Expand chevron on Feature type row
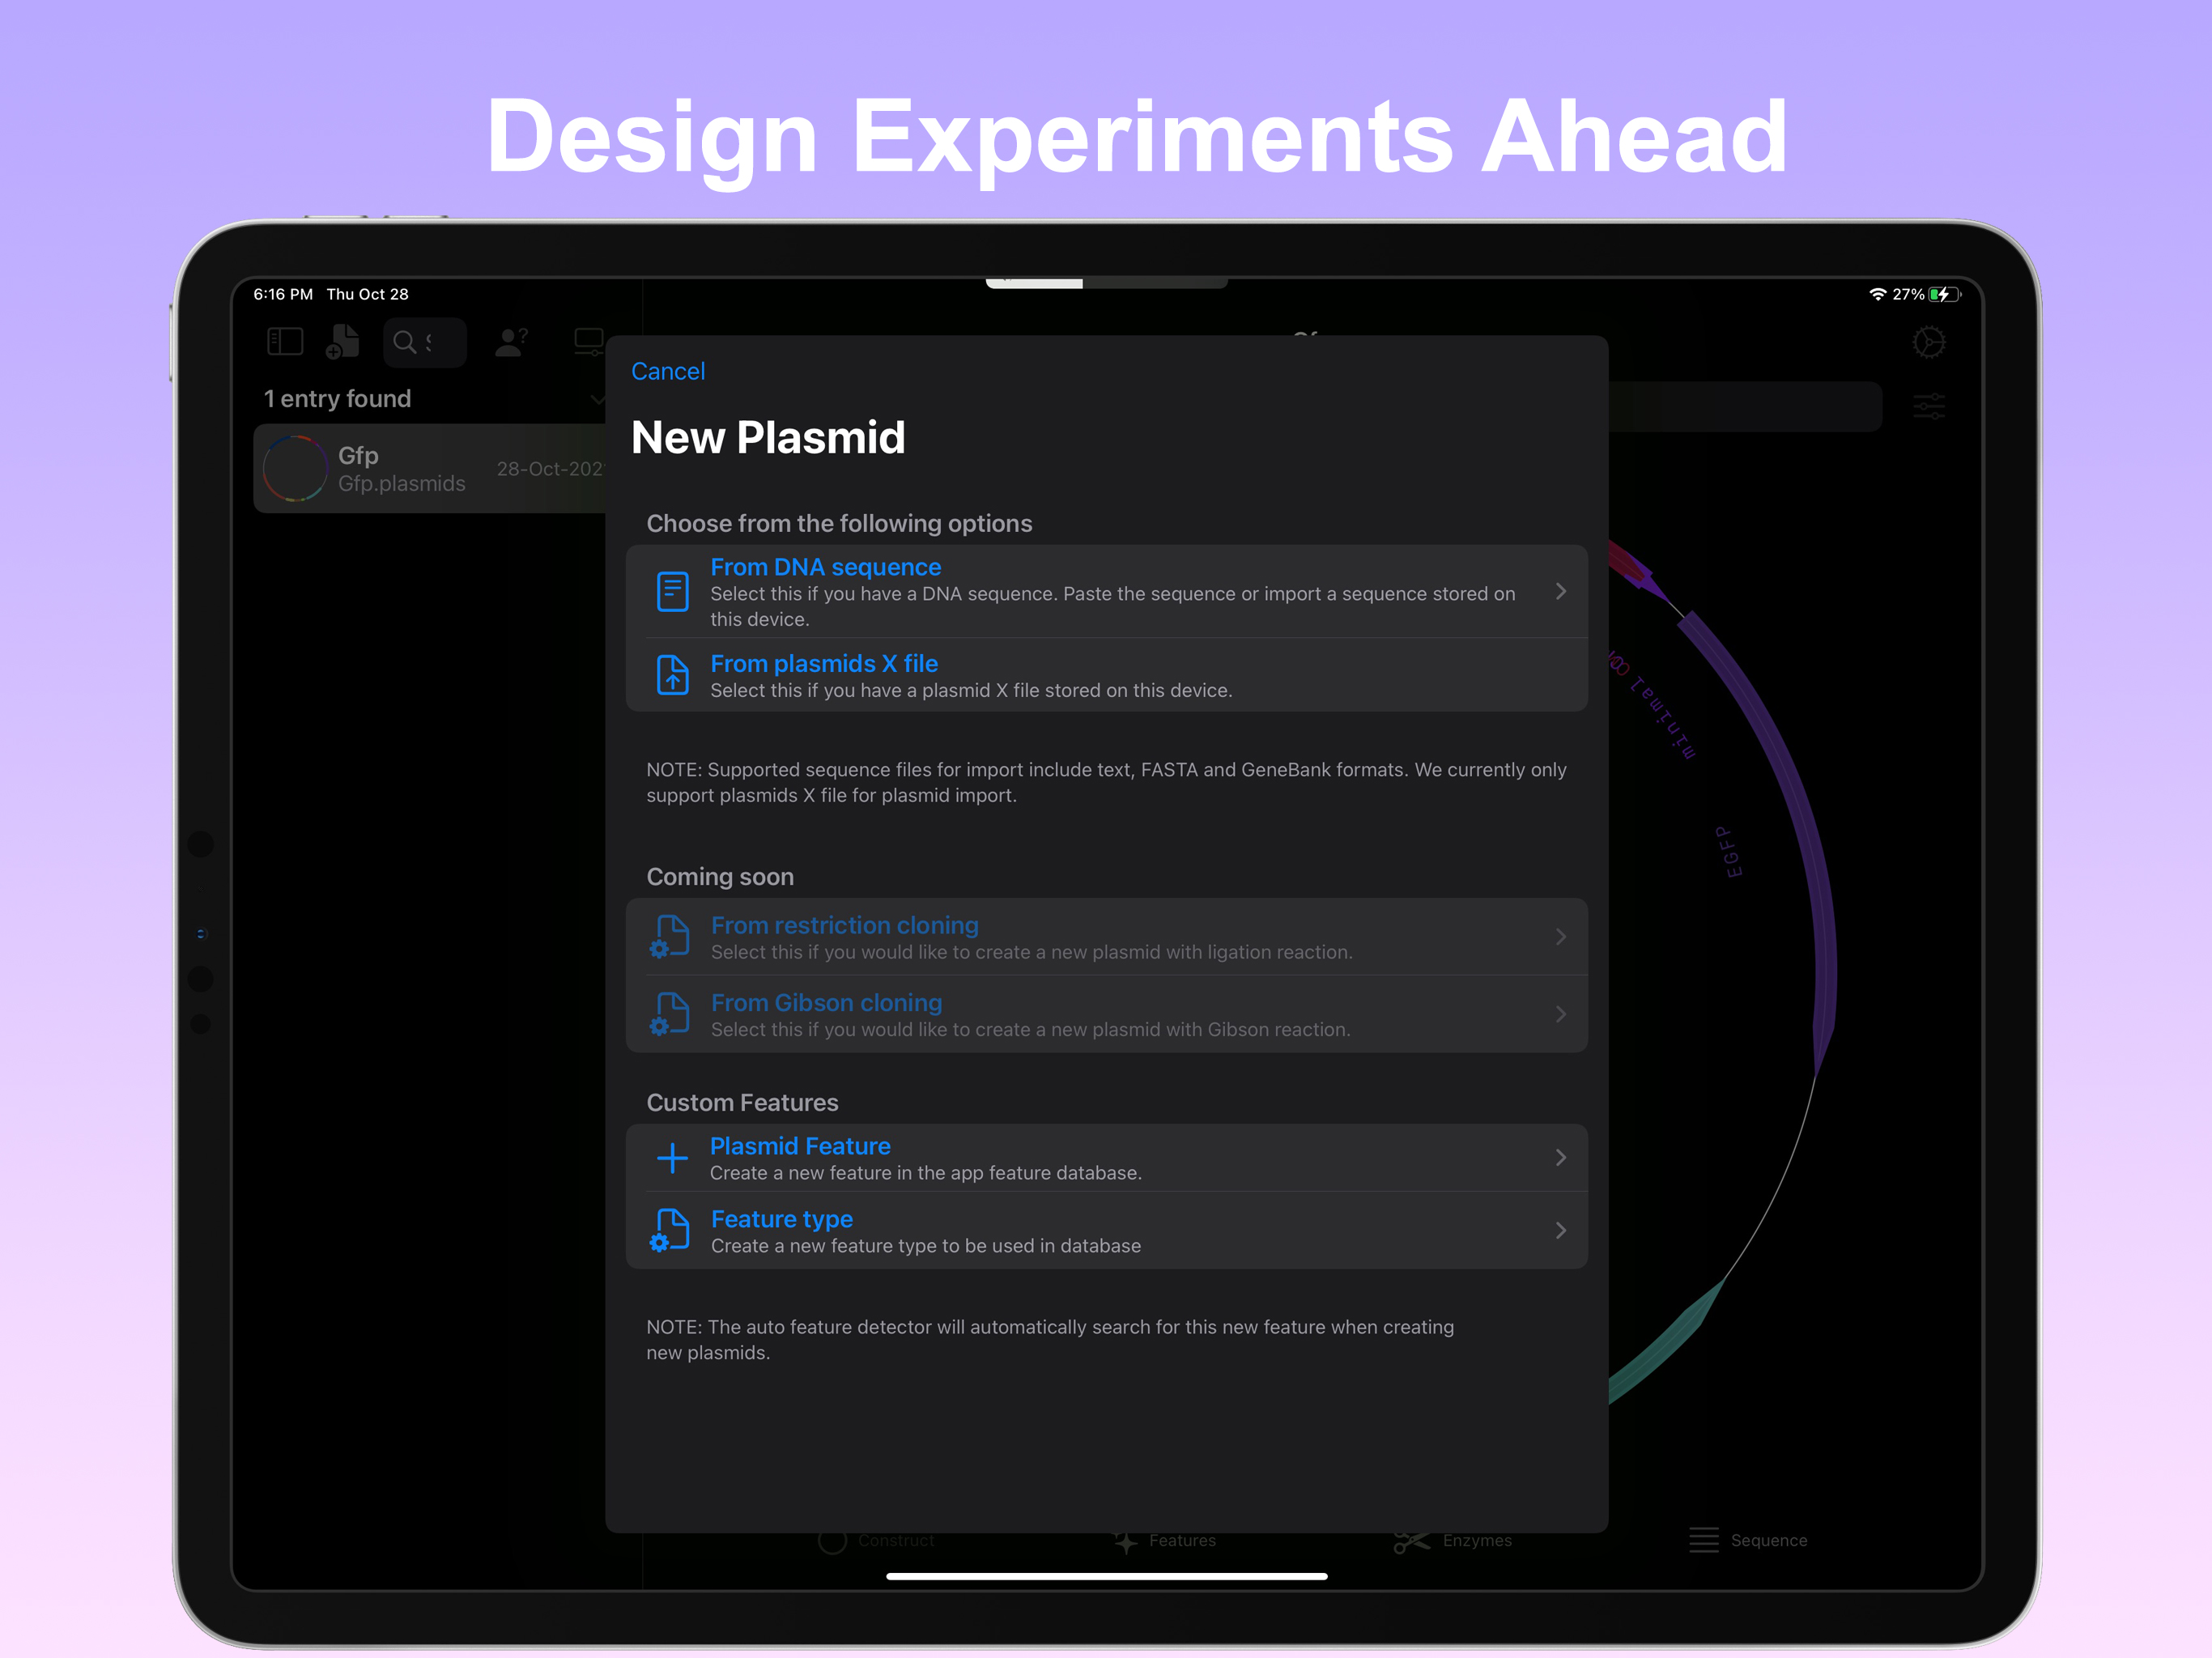The height and width of the screenshot is (1658, 2212). [1560, 1230]
